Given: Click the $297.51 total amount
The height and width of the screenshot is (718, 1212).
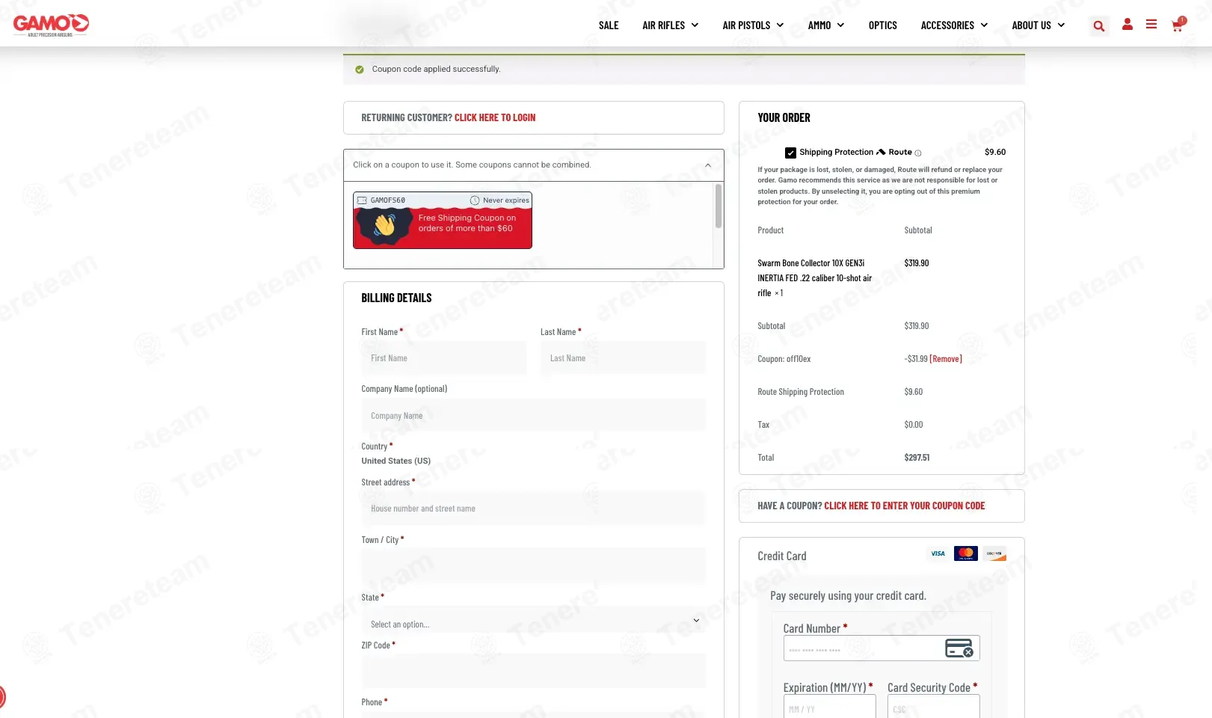Looking at the screenshot, I should click(x=917, y=458).
